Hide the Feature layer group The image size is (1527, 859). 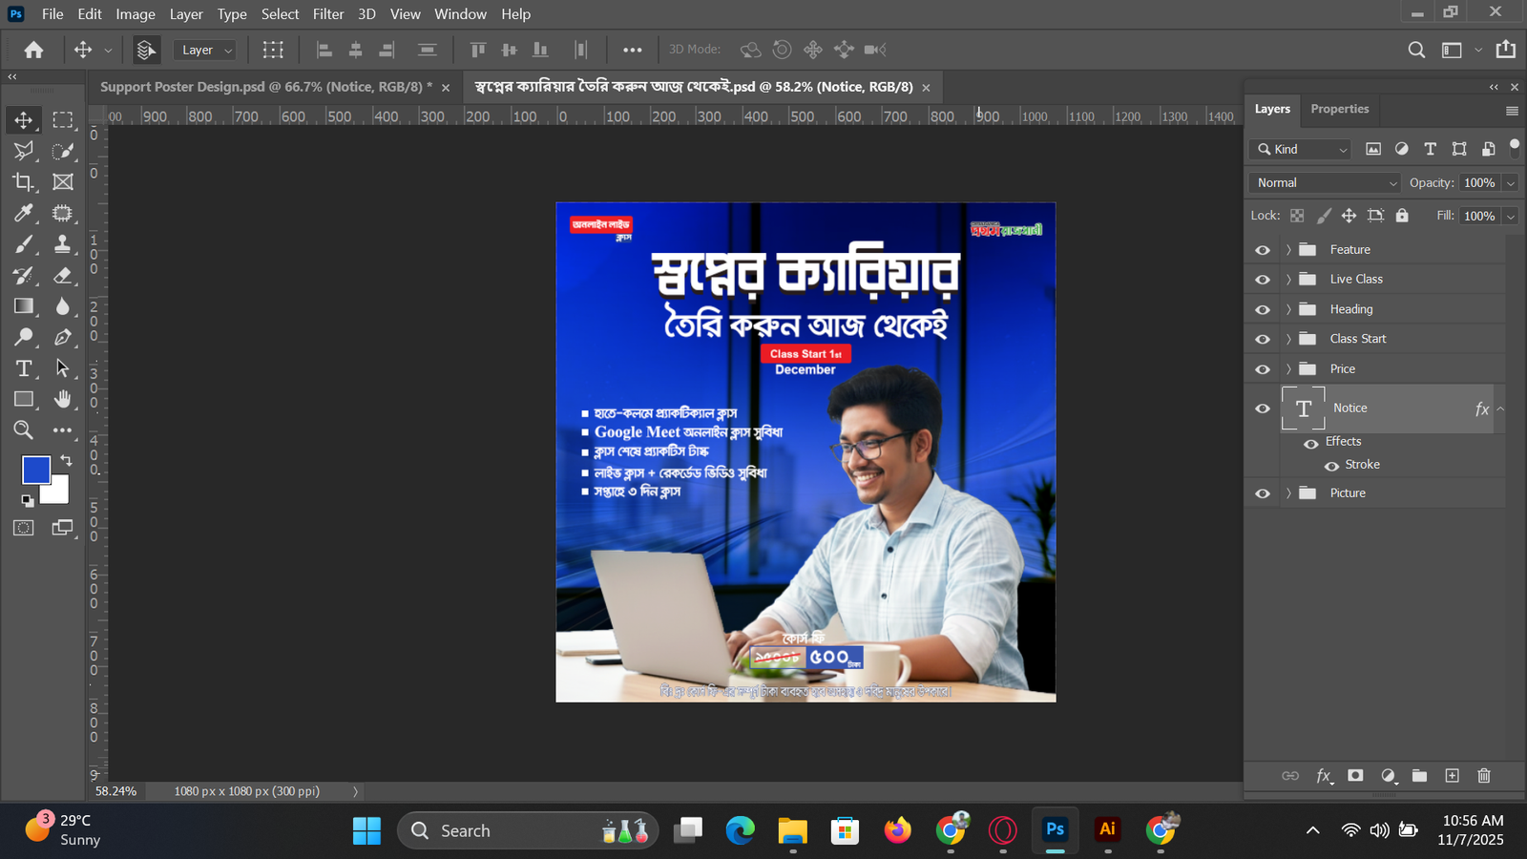coord(1263,250)
